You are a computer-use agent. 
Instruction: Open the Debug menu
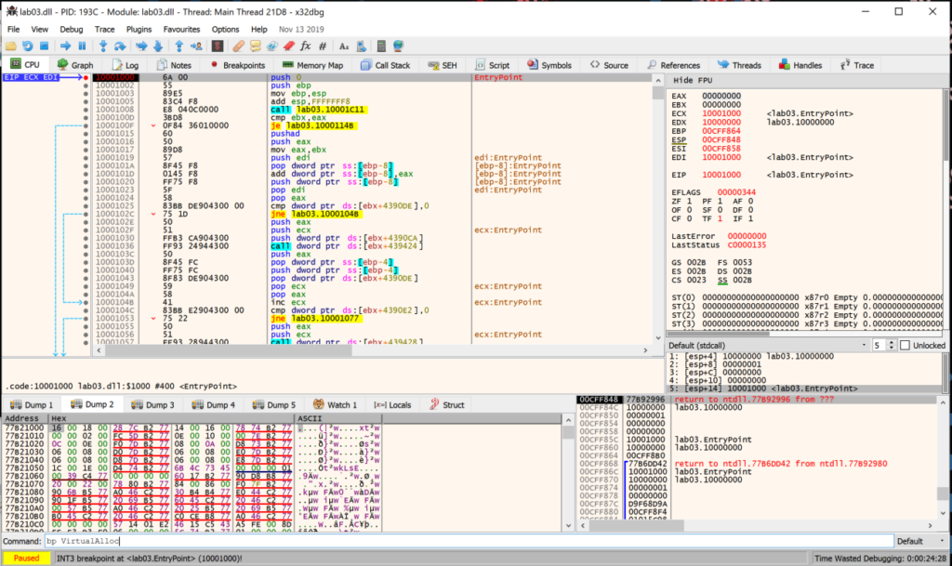pos(71,29)
